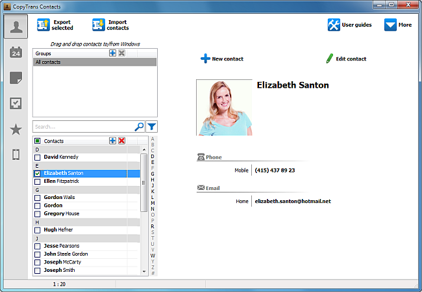Click the search magnifier icon

(x=139, y=126)
